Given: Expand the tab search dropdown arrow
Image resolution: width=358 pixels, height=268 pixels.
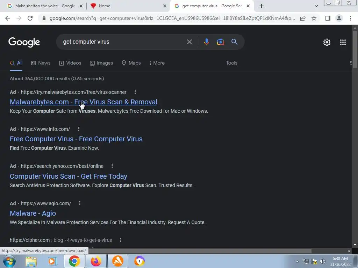Looking at the screenshot, I should [316, 6].
